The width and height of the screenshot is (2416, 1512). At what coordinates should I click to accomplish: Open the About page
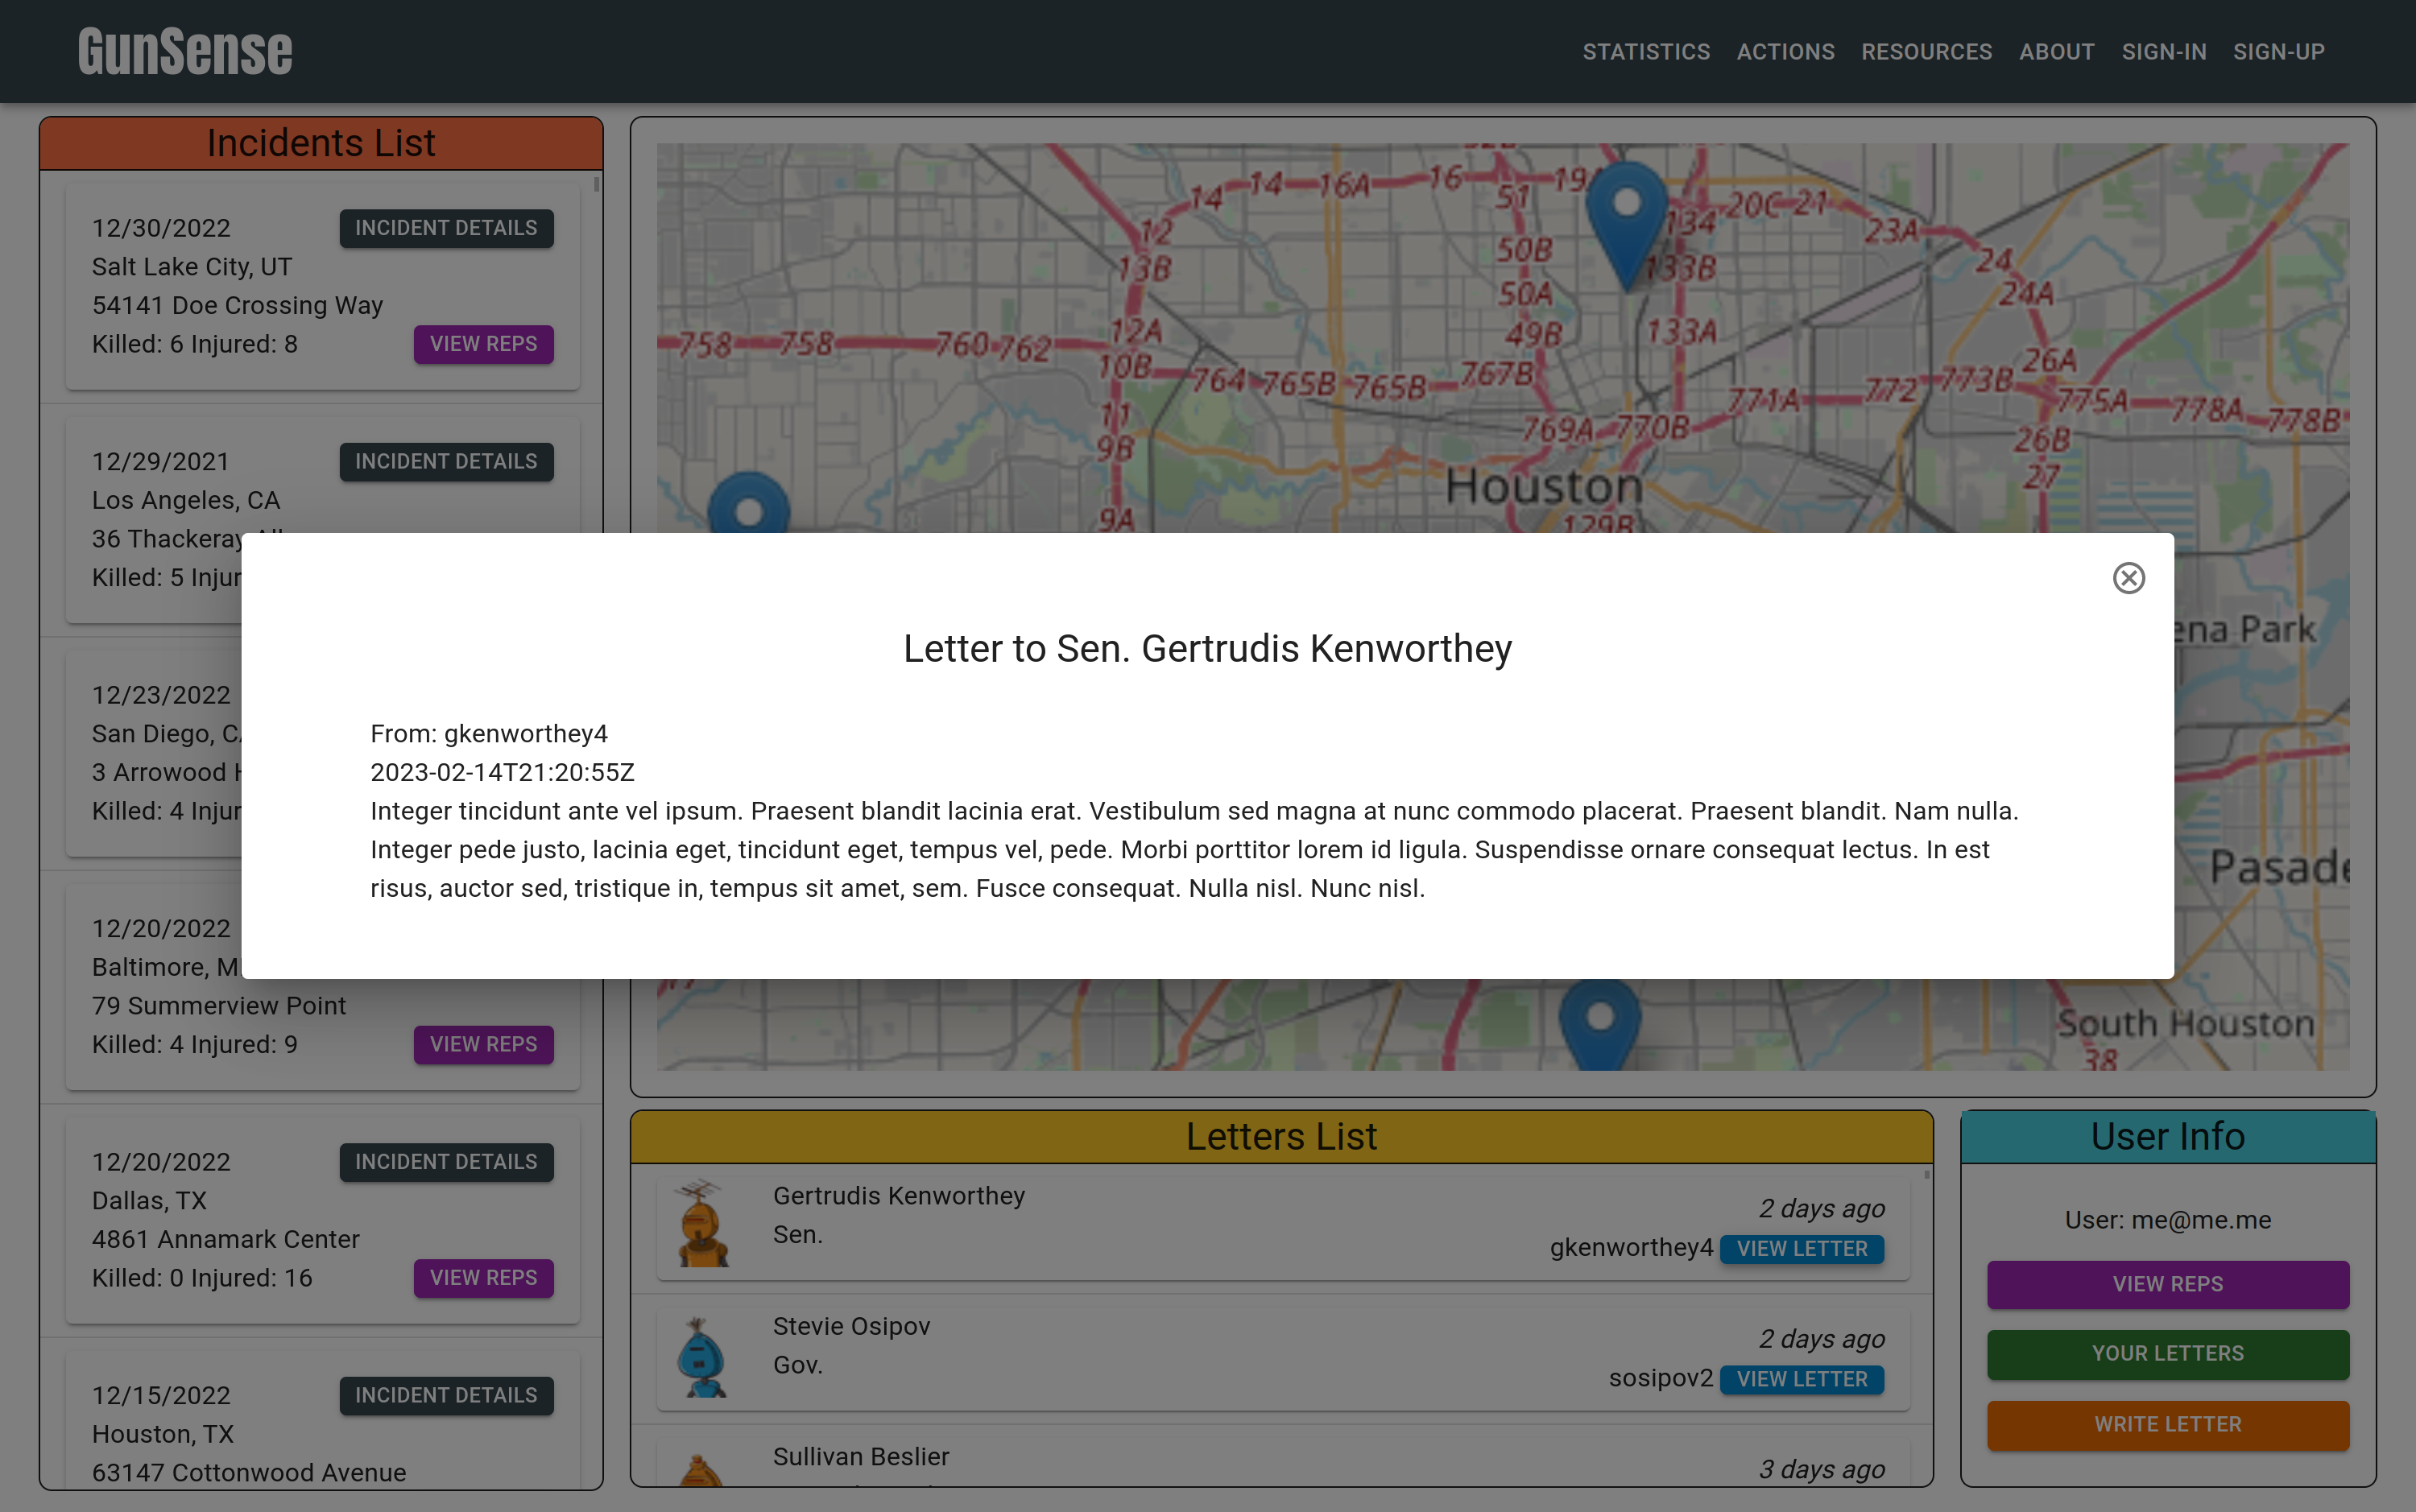tap(2056, 52)
